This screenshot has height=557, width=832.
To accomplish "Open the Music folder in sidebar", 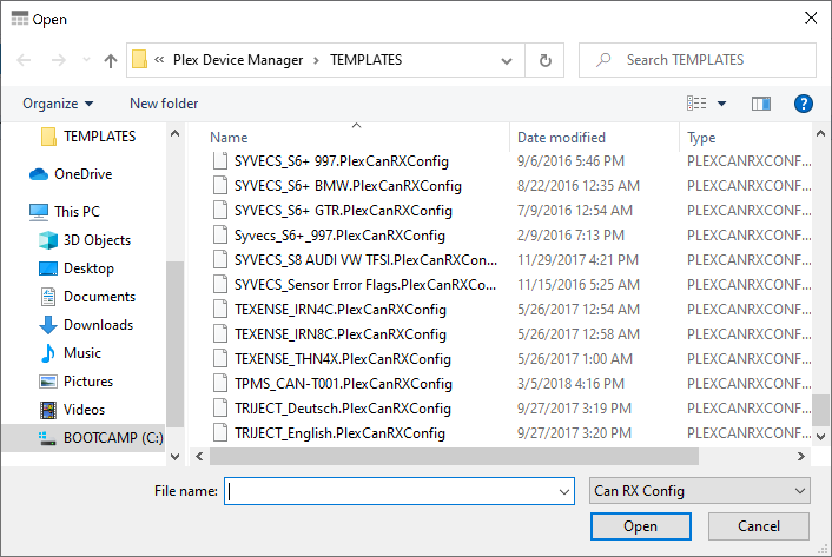I will point(82,353).
